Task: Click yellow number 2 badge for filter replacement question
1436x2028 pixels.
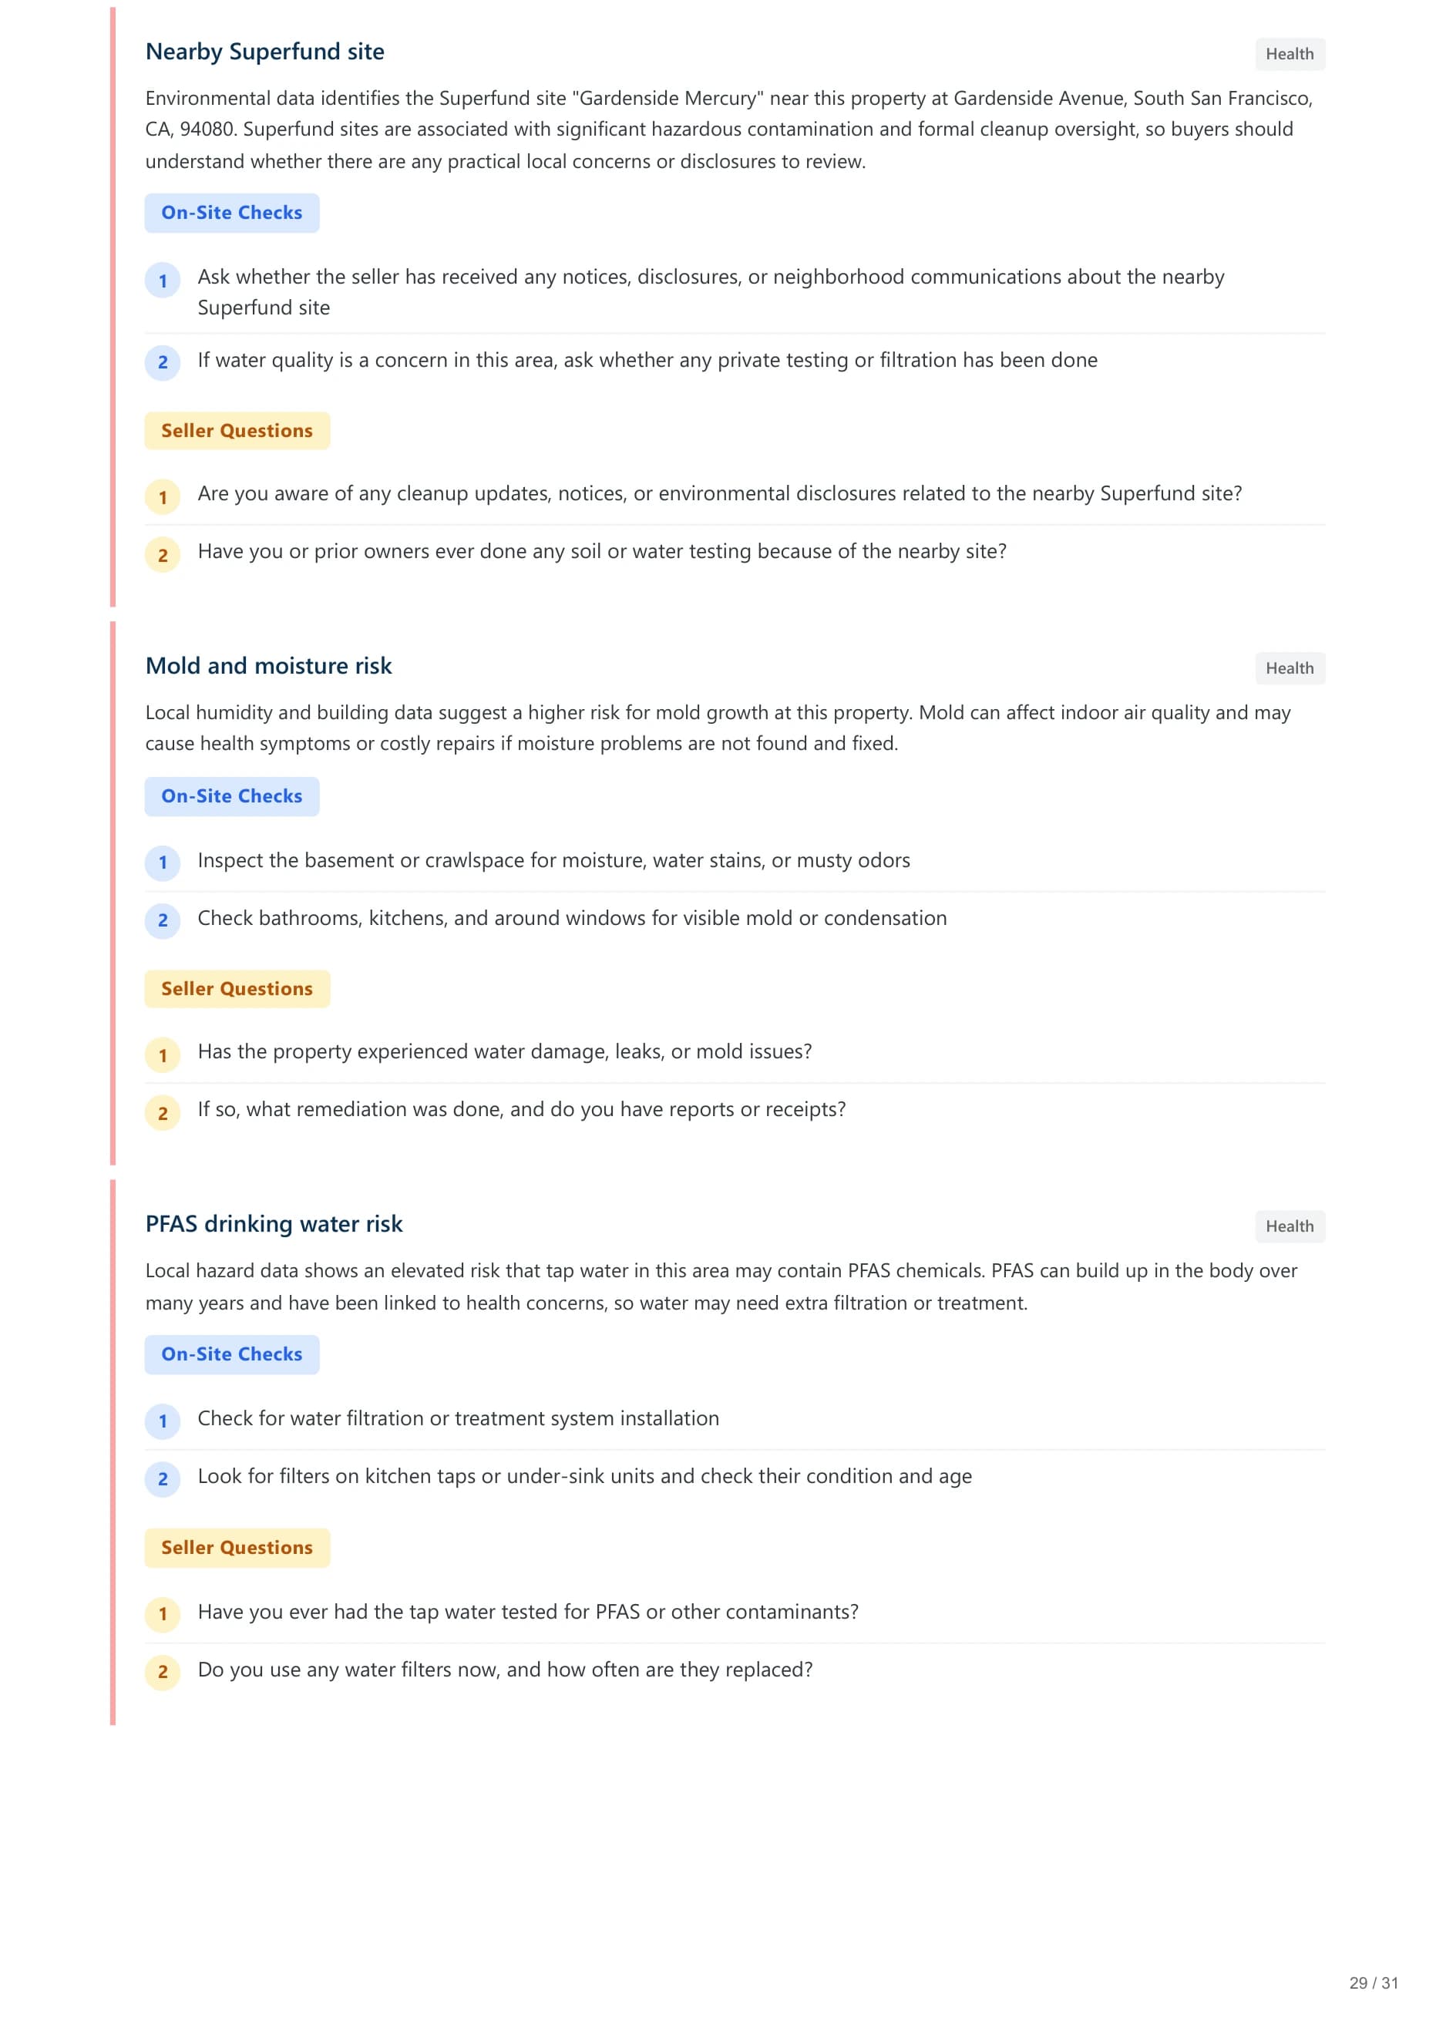Action: (163, 1672)
